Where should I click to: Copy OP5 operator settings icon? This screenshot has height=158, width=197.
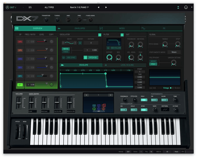point(51,50)
